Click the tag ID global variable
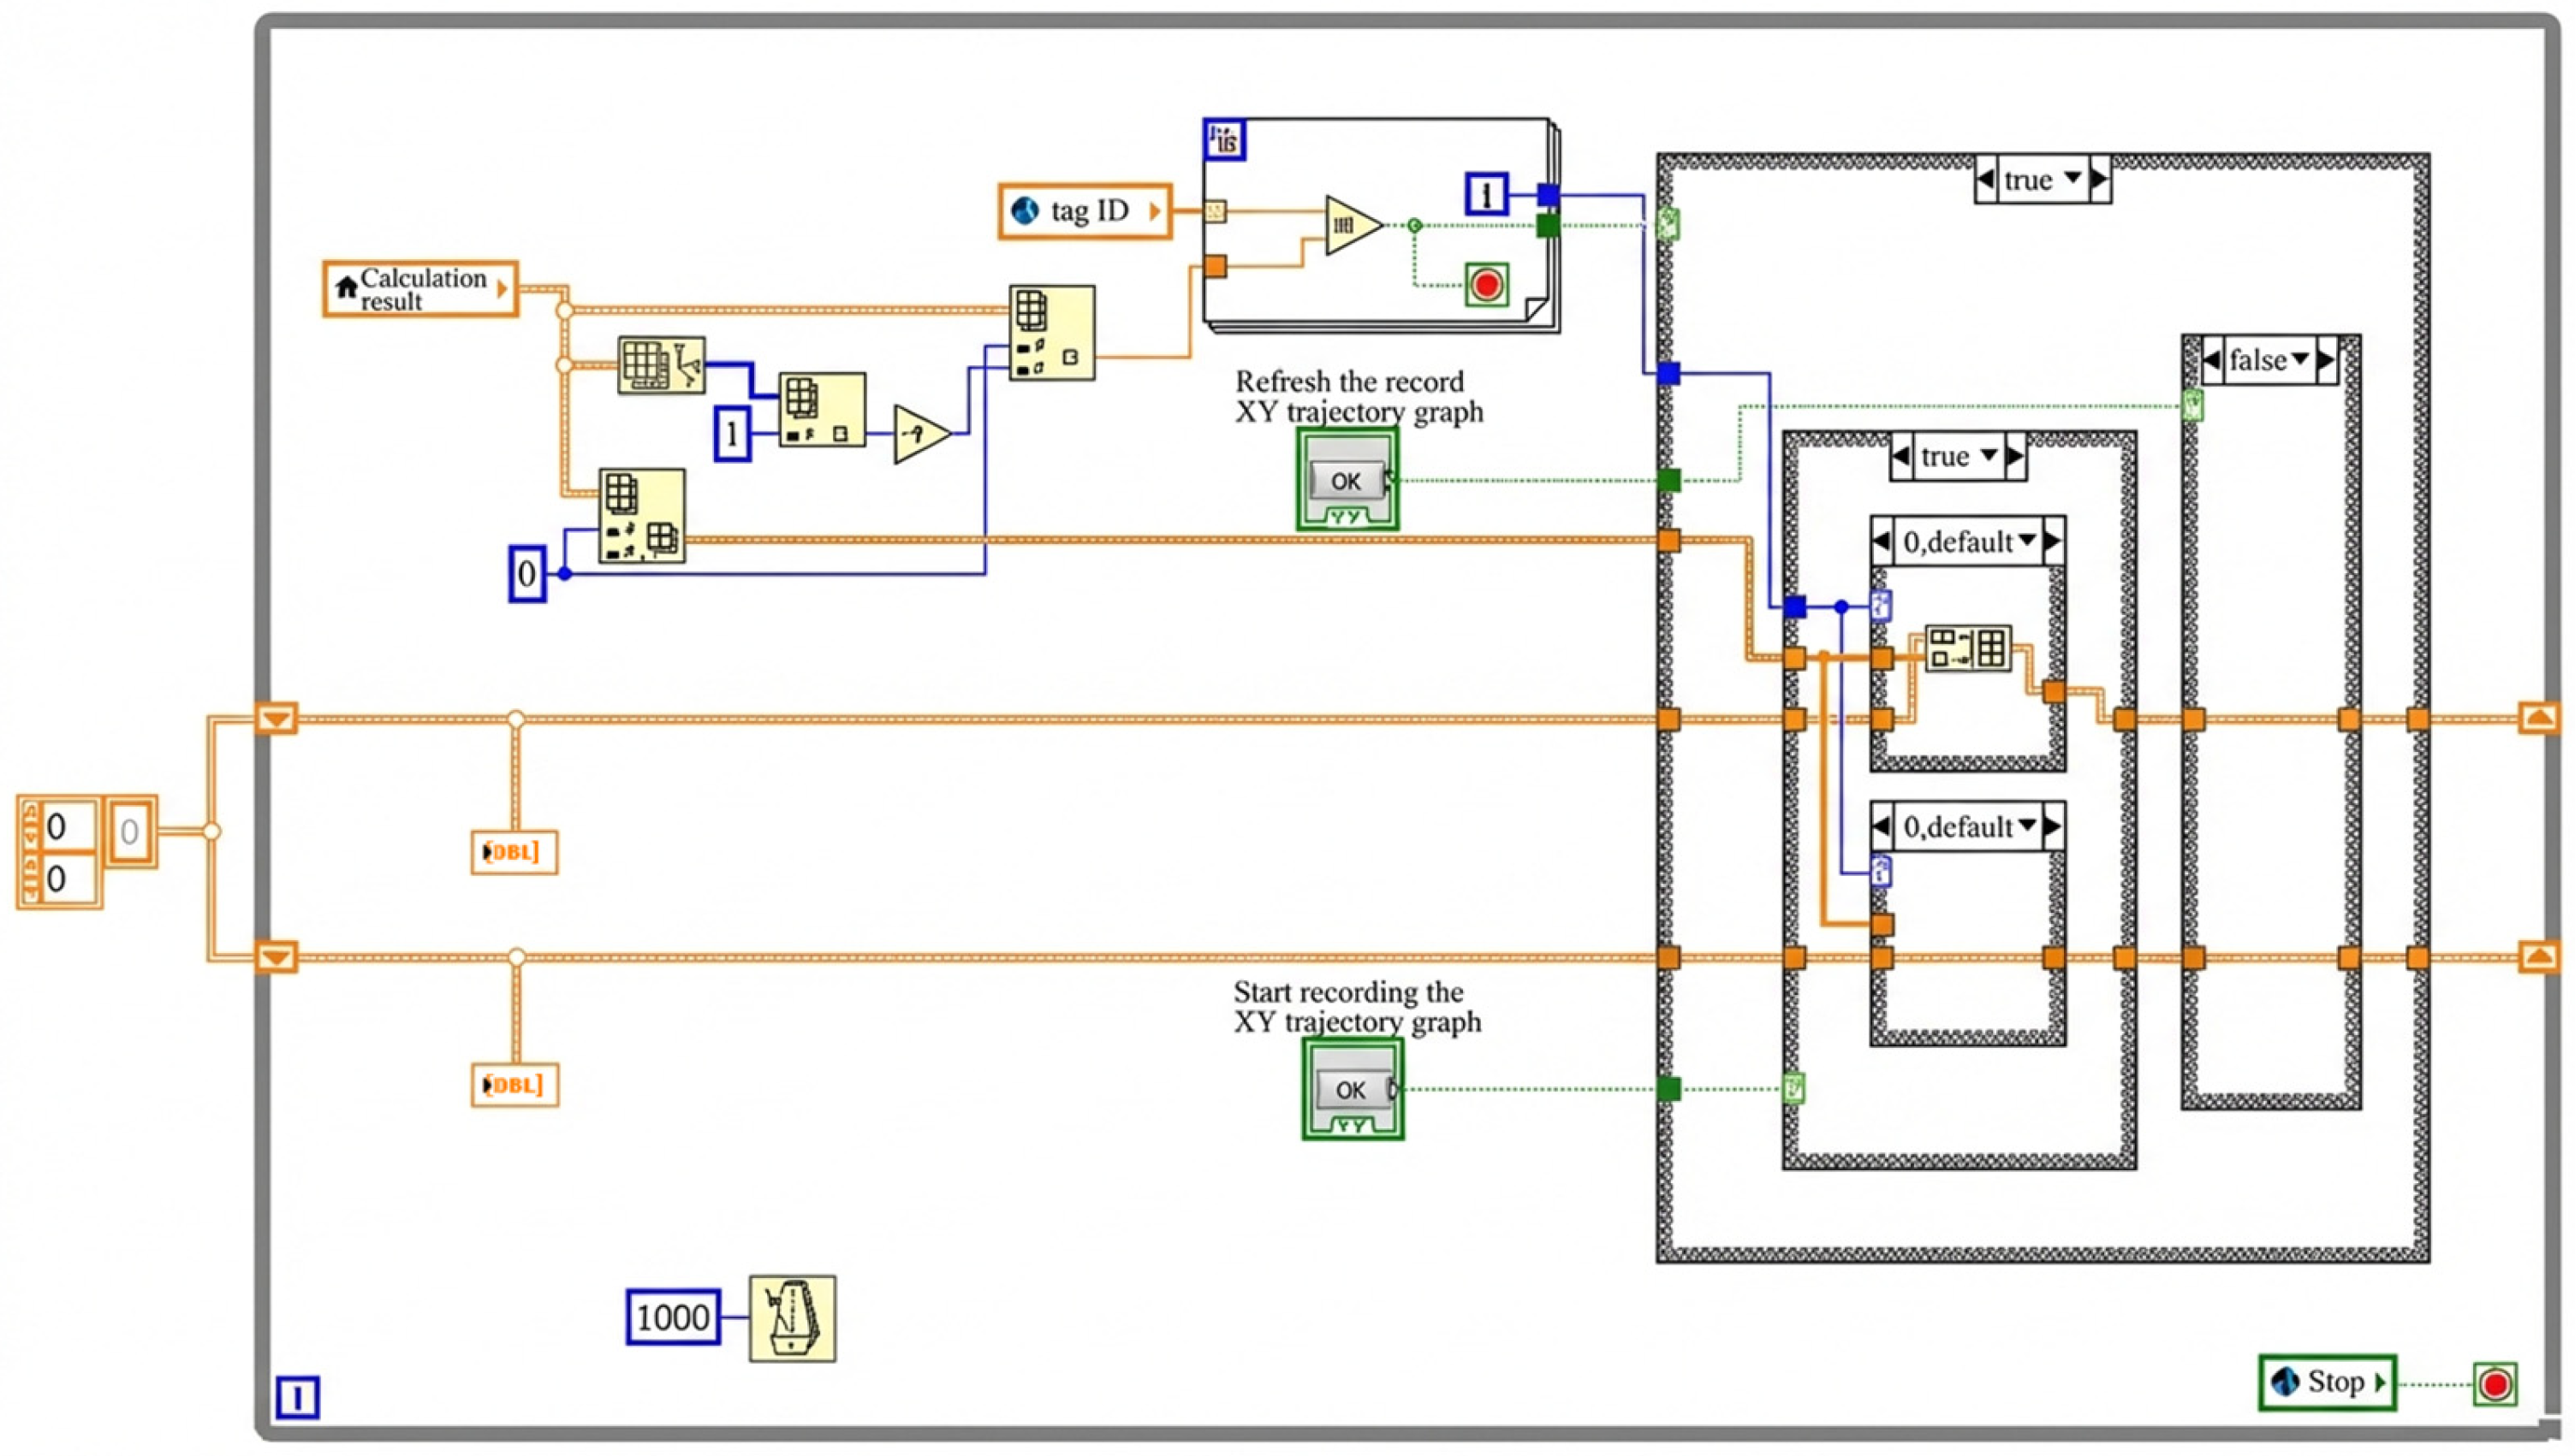Screen dimensions: 2575x1456 [x=1085, y=211]
